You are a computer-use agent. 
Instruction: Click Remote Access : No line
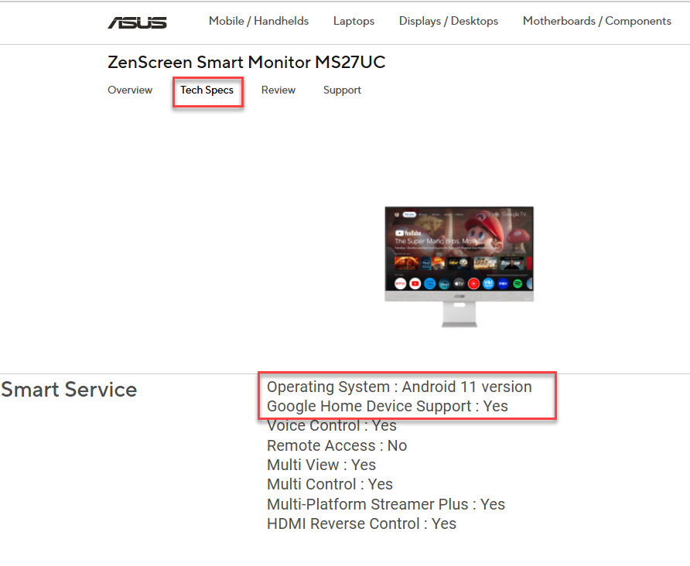pos(336,445)
